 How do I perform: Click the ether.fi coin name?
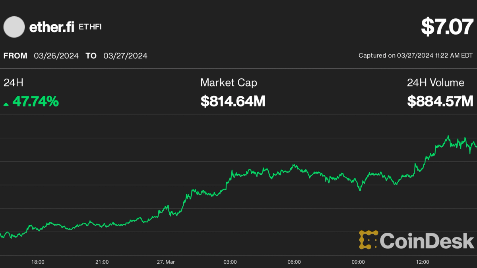tap(52, 27)
